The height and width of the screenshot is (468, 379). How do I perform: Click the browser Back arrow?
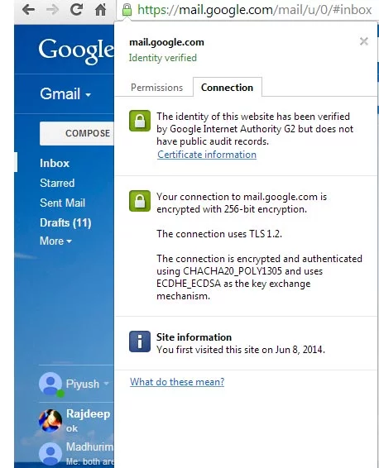[28, 10]
